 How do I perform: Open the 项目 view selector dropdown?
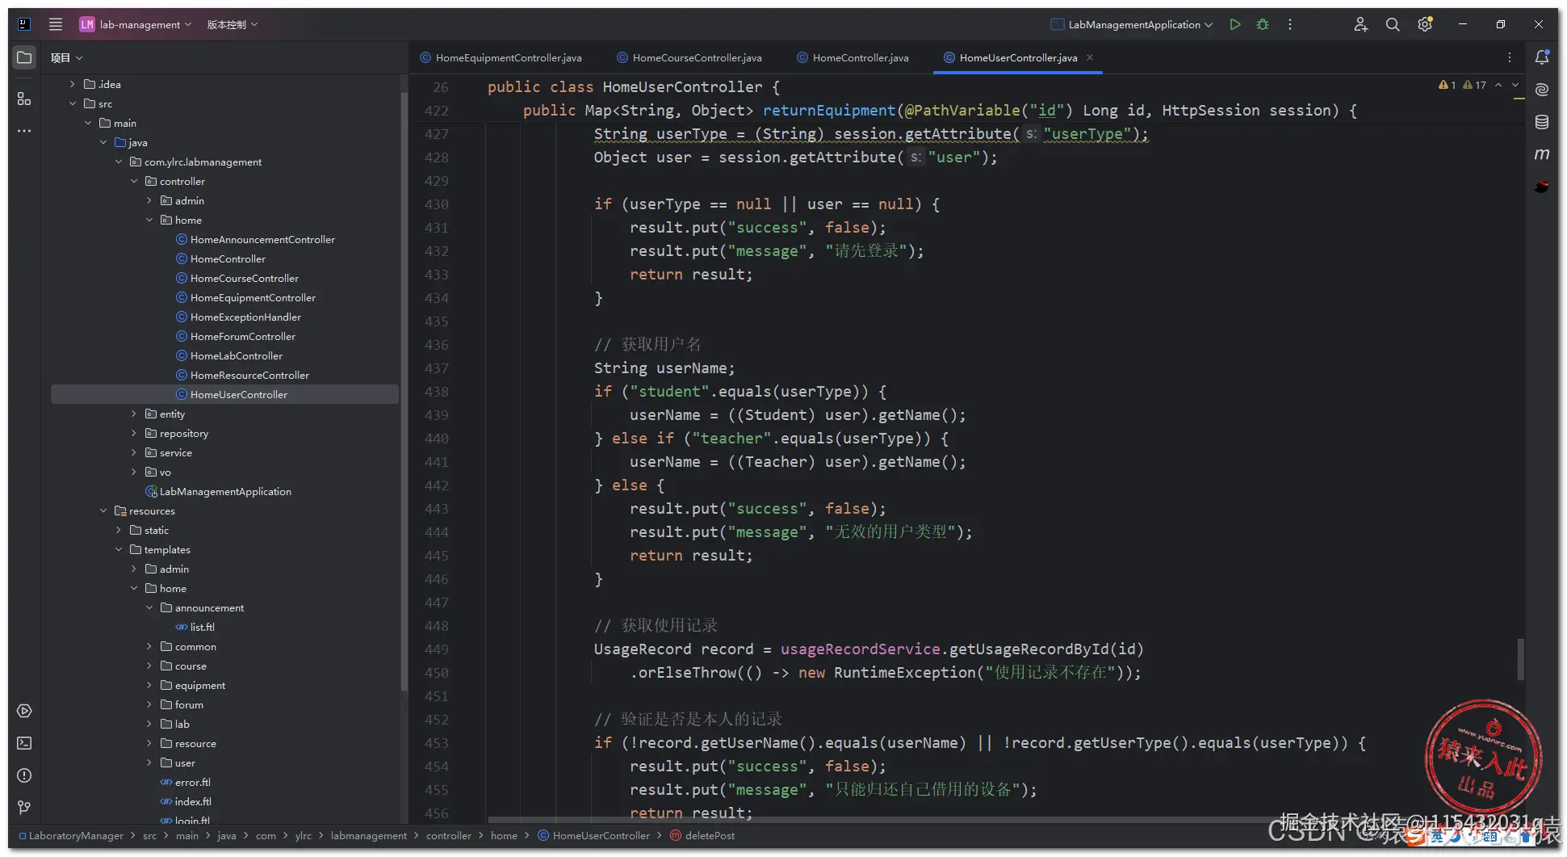tap(66, 57)
